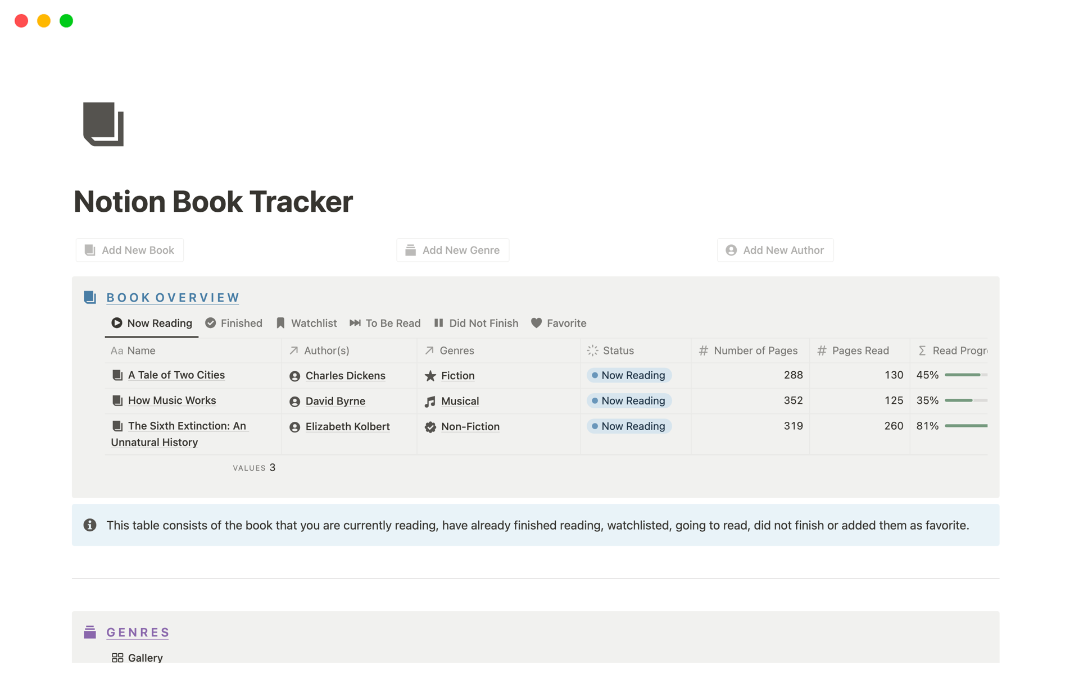Select the Did Not Finish tab
Image resolution: width=1079 pixels, height=674 pixels.
point(476,323)
